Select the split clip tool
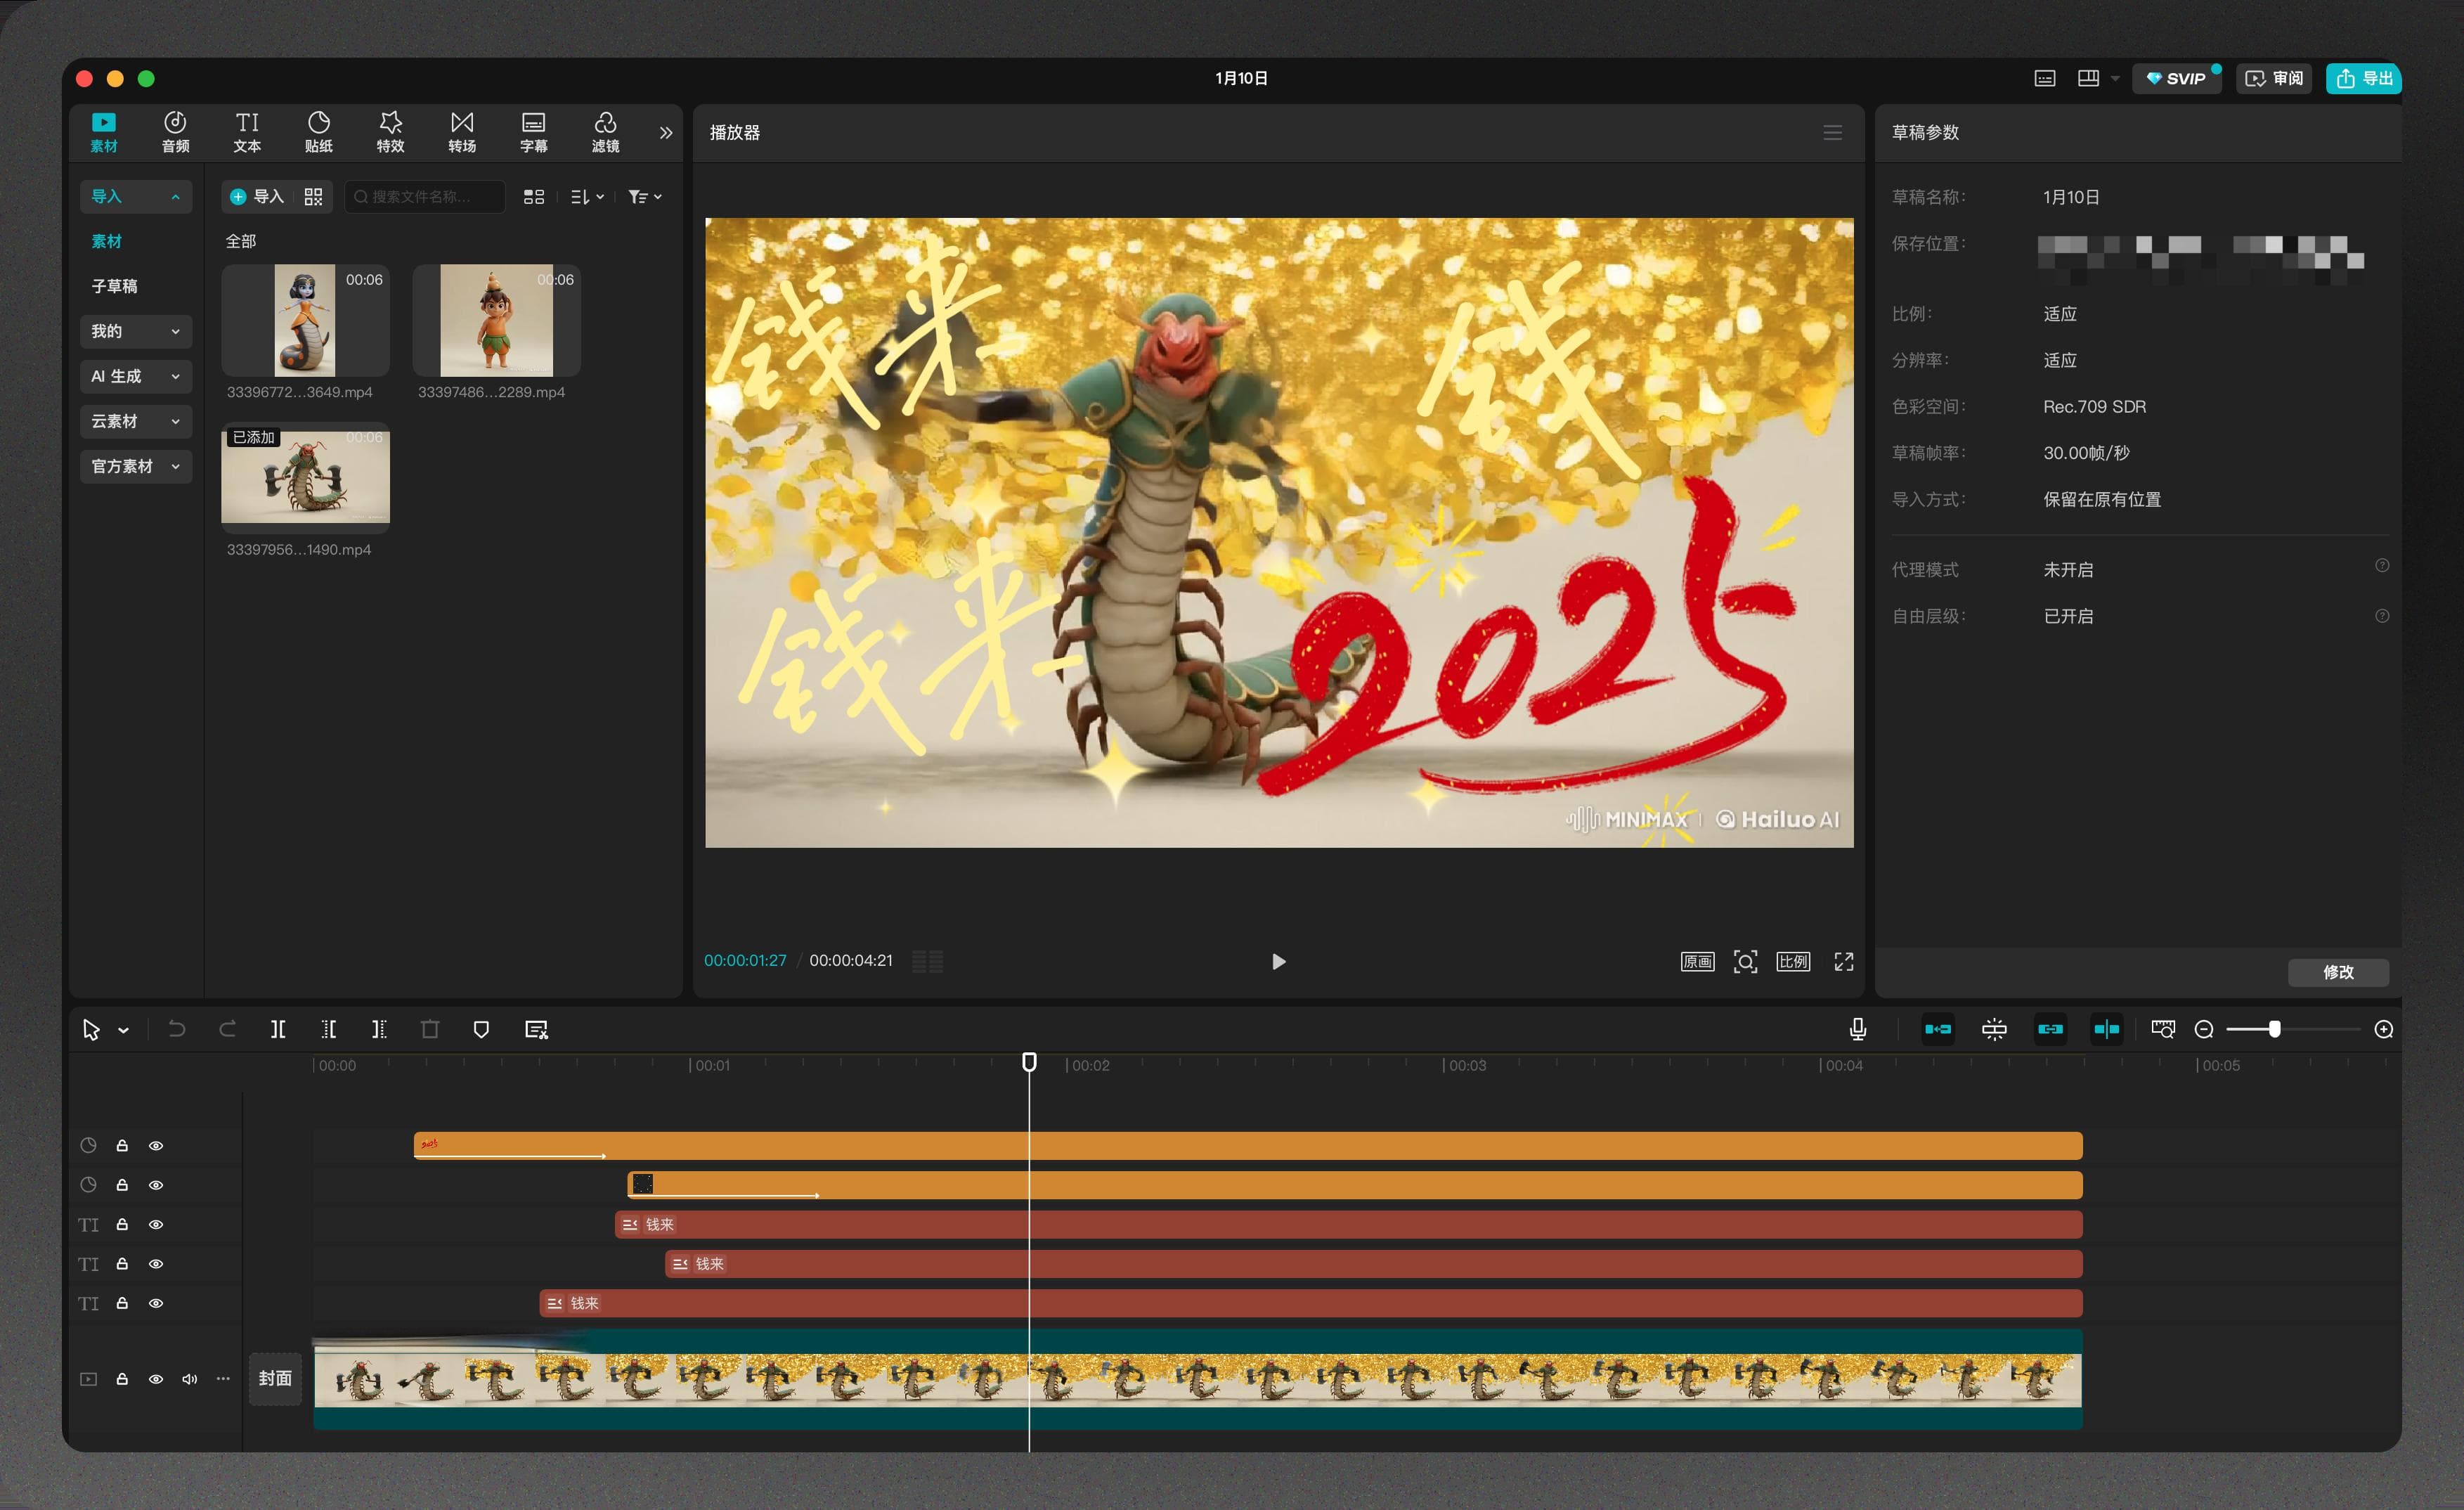Viewport: 2464px width, 1510px height. (278, 1029)
